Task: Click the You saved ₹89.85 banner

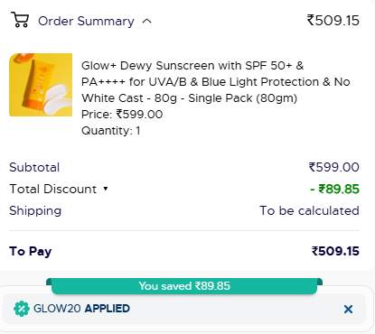Action: [184, 286]
